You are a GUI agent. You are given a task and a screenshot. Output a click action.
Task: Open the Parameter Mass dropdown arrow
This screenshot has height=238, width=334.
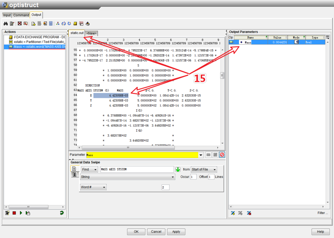pos(201,155)
